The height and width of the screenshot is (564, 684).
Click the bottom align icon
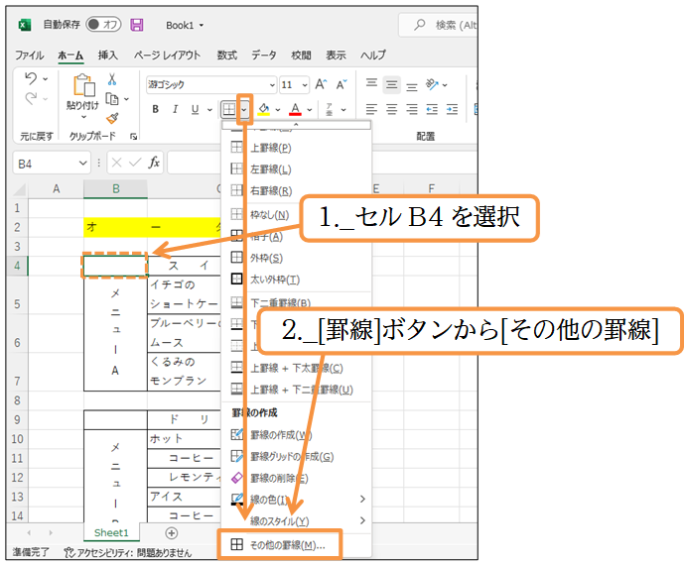point(412,87)
